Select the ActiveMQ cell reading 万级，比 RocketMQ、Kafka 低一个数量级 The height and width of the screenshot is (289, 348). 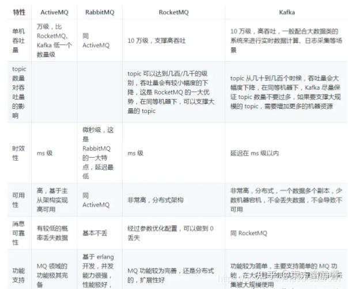pyautogui.click(x=54, y=41)
